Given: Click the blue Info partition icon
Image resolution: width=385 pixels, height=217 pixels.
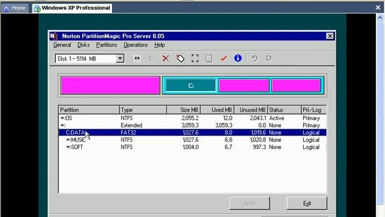Looking at the screenshot, I should [x=238, y=58].
